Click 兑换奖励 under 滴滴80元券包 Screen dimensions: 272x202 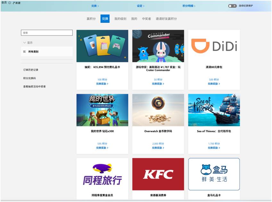pyautogui.click(x=214, y=84)
